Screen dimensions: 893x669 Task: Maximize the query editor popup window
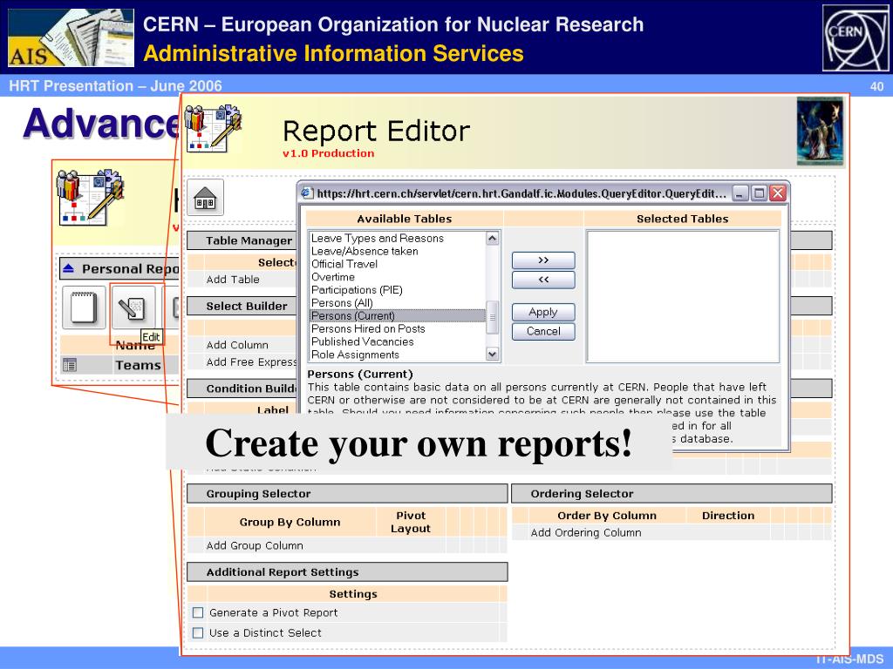pos(759,193)
